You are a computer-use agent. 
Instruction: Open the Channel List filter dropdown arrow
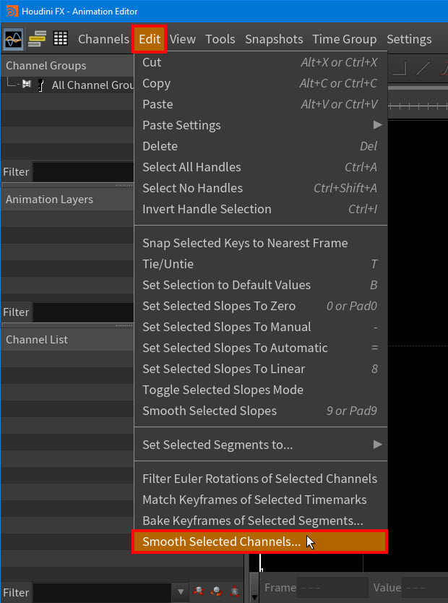point(180,592)
